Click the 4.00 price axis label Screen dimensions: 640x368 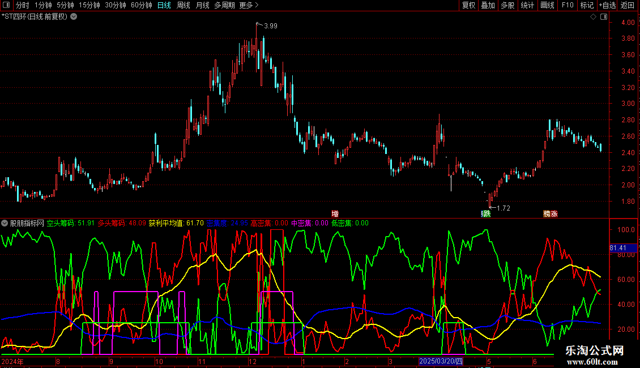click(x=628, y=23)
